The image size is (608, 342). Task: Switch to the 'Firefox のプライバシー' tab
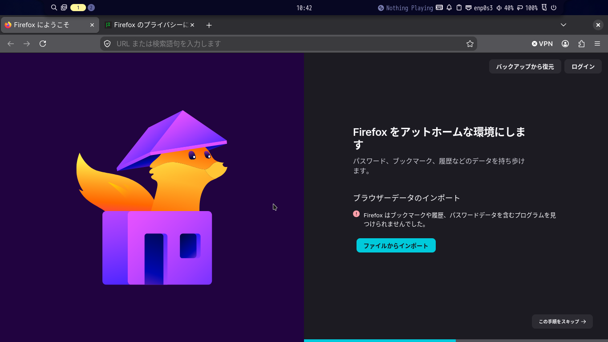pos(149,25)
